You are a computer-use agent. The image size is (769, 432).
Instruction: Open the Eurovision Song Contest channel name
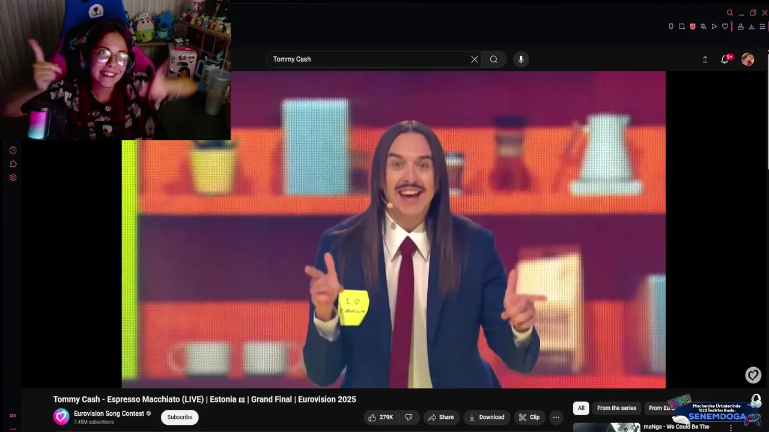click(109, 413)
